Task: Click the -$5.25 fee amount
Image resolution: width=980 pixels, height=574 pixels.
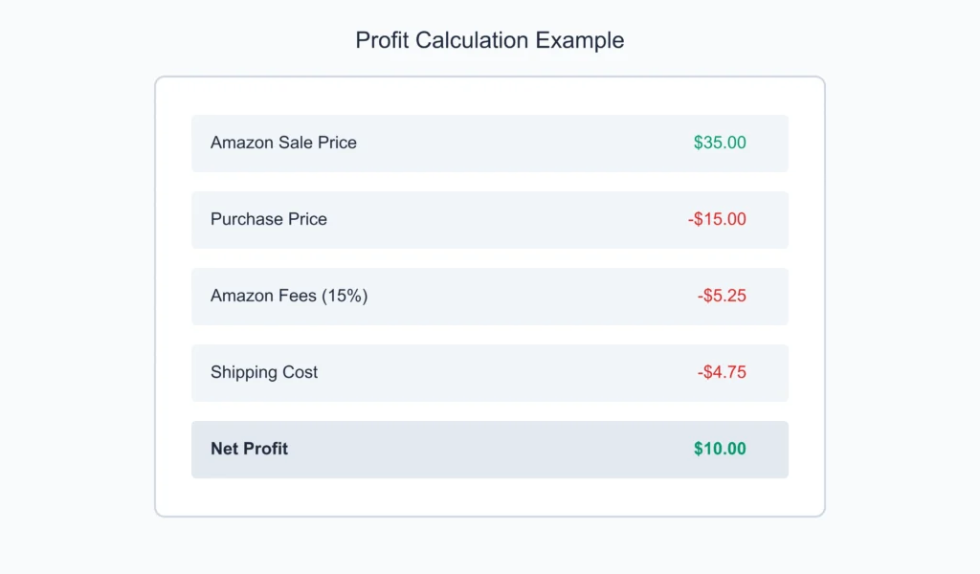Action: coord(722,296)
